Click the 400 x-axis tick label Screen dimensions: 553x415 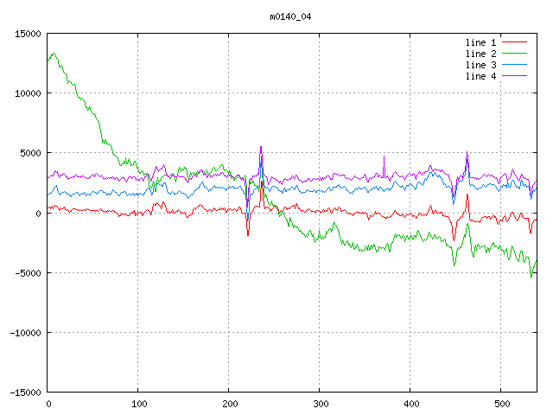click(410, 404)
